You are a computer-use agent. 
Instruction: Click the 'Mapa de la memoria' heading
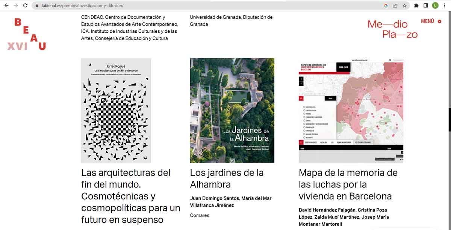tap(348, 184)
